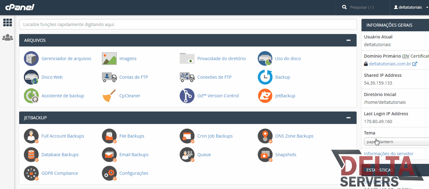Collapse the JETBACKUP section

pyautogui.click(x=348, y=118)
